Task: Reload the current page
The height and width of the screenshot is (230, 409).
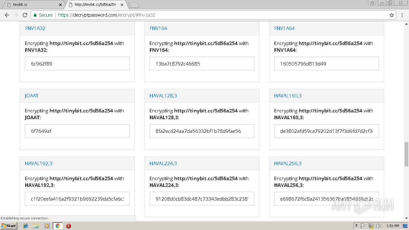Action: pyautogui.click(x=25, y=15)
